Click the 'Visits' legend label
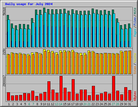The width and height of the screenshot is (138, 107). 135,58
